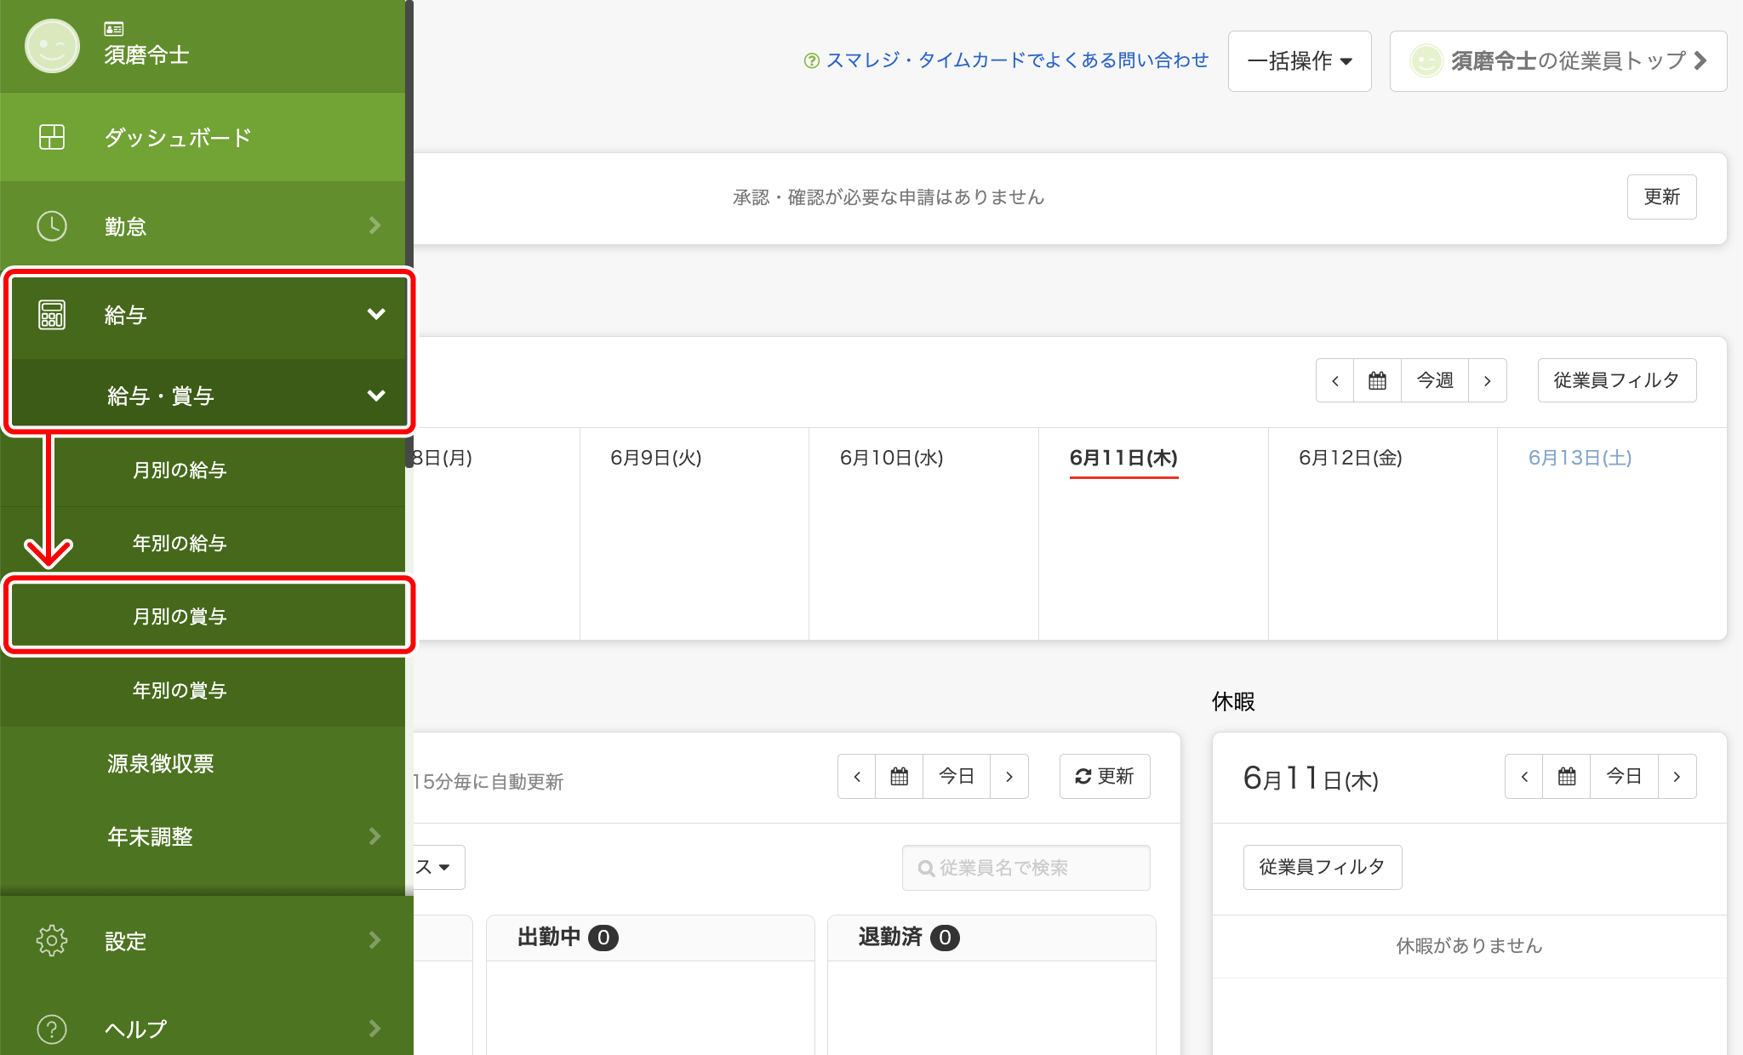Click 今日 in the attendance status panel
This screenshot has width=1743, height=1055.
(957, 776)
